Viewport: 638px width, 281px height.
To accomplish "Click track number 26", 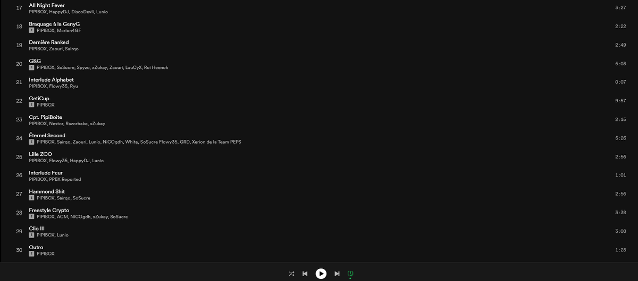I will point(19,175).
